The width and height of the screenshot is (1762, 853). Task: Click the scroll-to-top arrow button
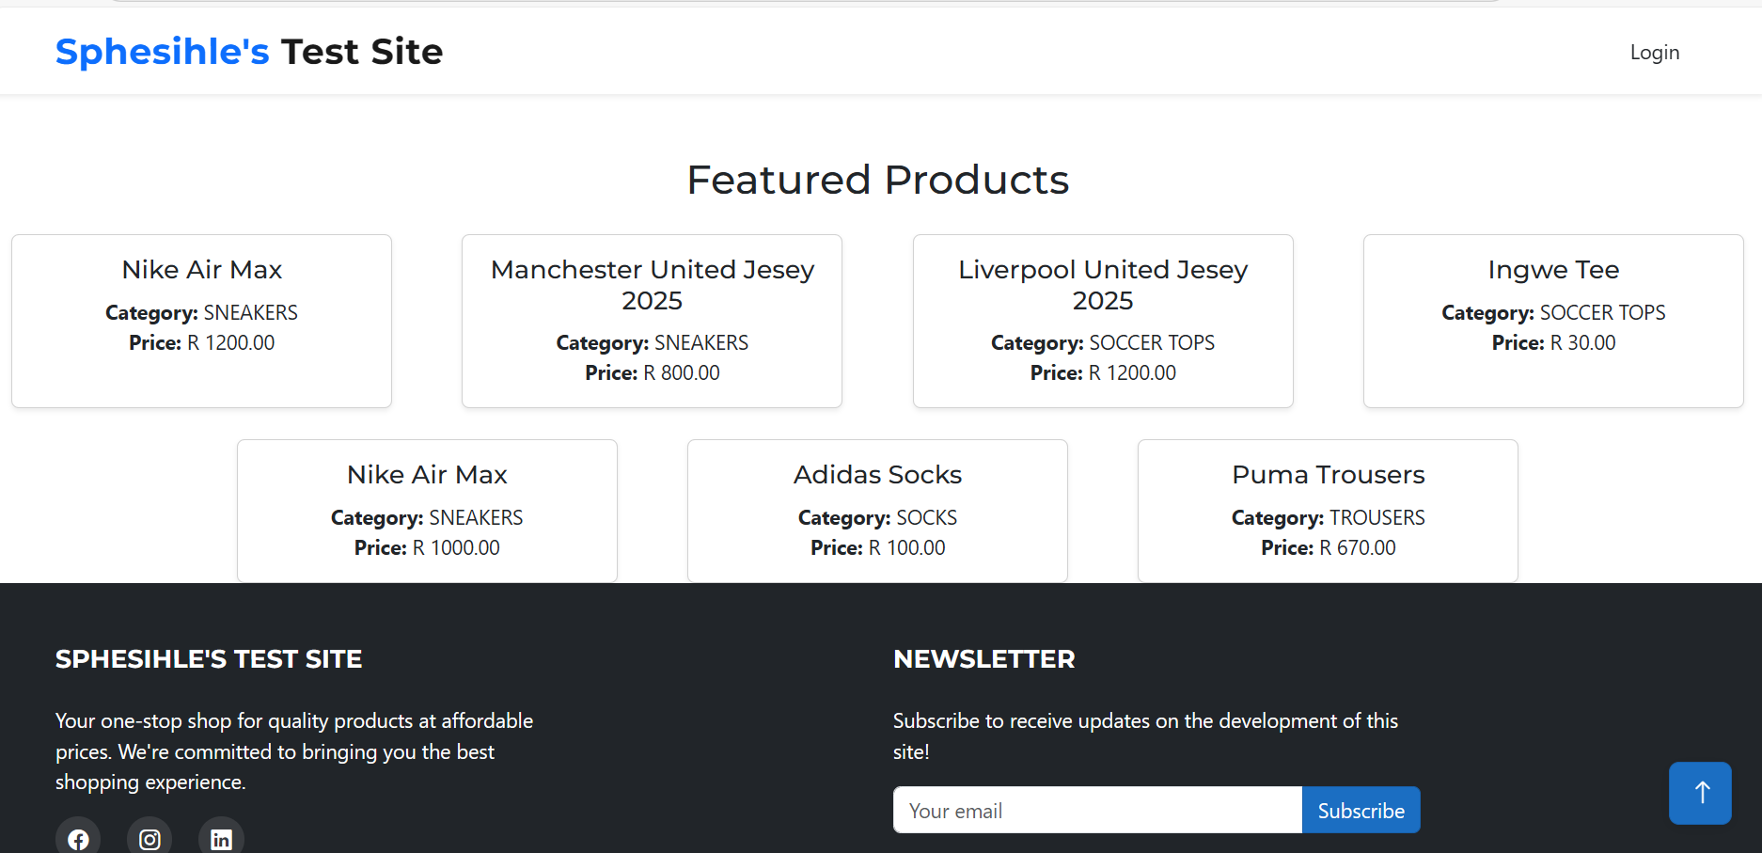coord(1700,793)
